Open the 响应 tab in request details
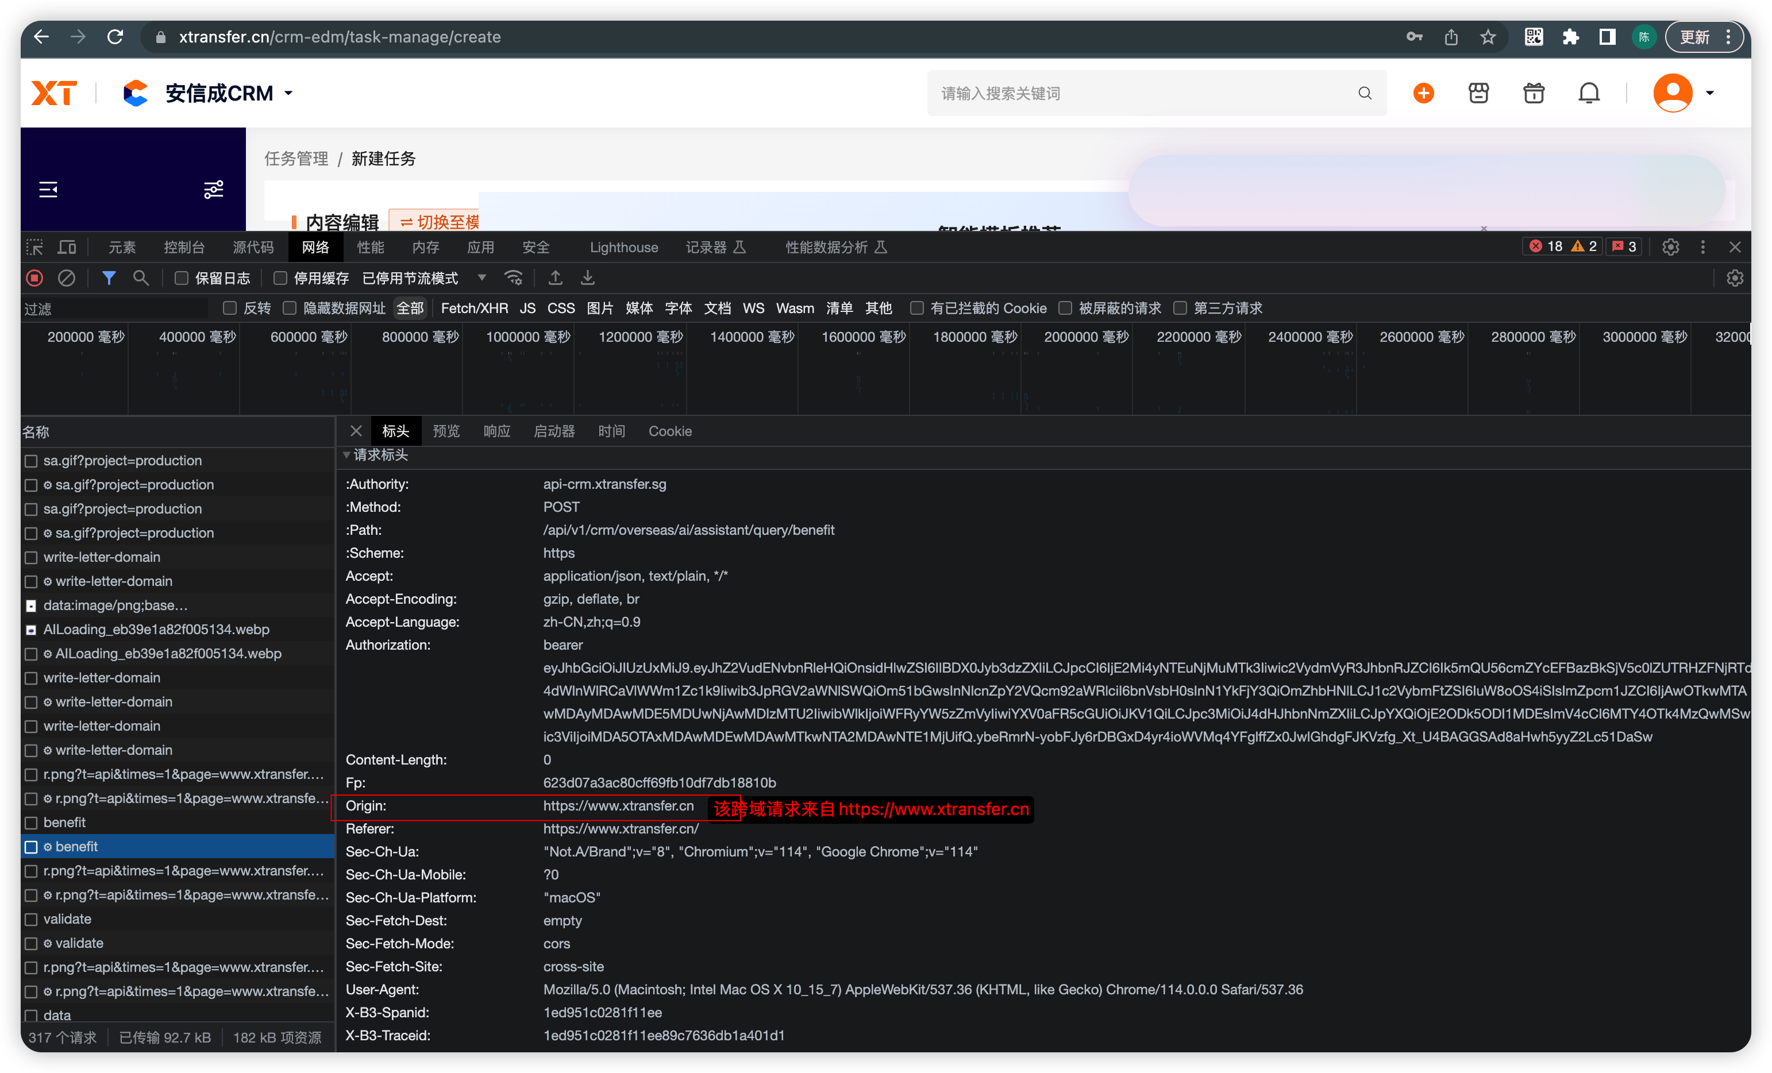The image size is (1772, 1073). click(496, 431)
